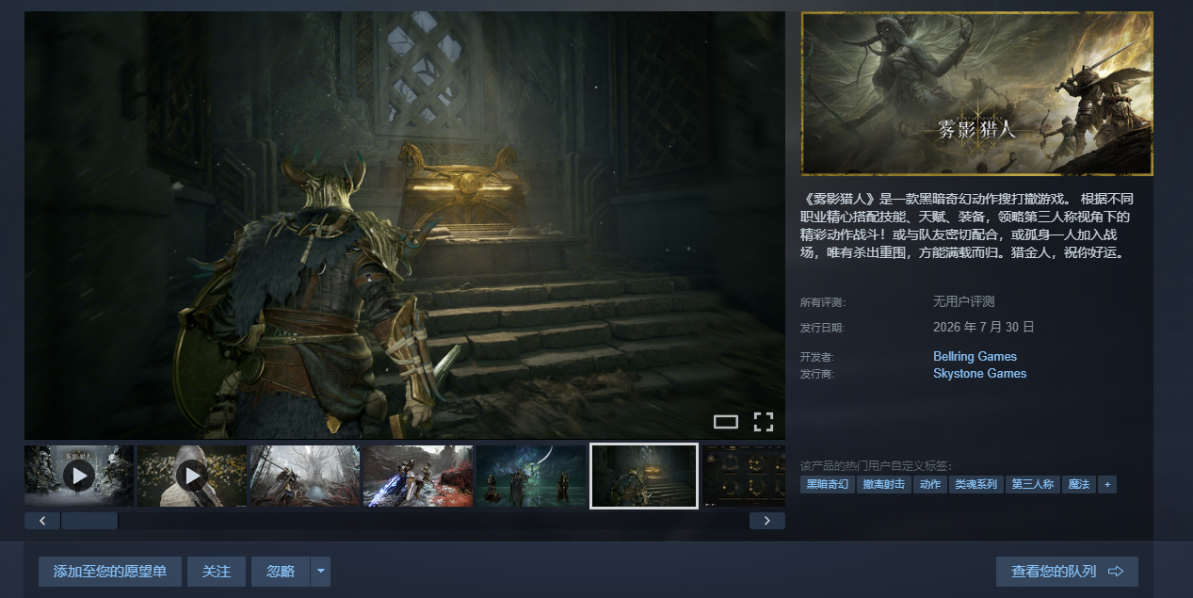This screenshot has width=1193, height=598.
Task: Click the left arrow of thumbnail strip
Action: (42, 521)
